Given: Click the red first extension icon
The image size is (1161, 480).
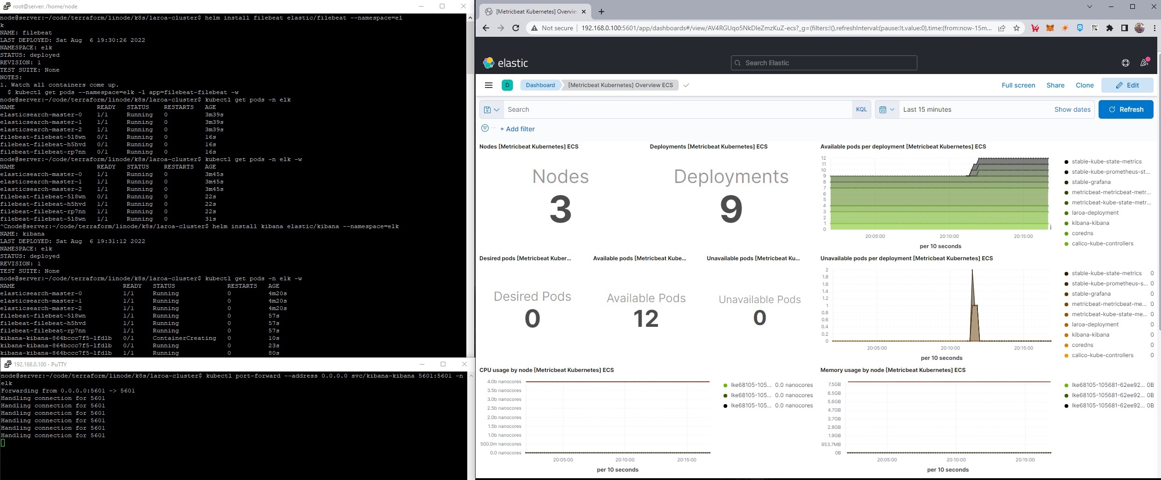Looking at the screenshot, I should 1035,28.
